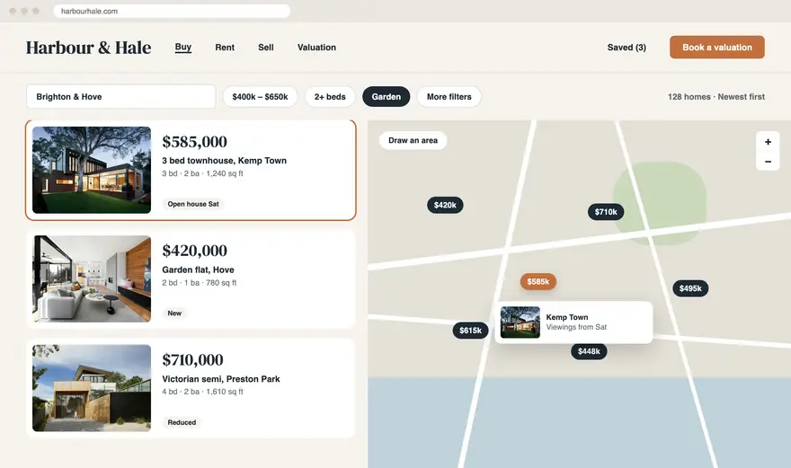Open the Sell tab
The height and width of the screenshot is (468, 791).
(266, 48)
